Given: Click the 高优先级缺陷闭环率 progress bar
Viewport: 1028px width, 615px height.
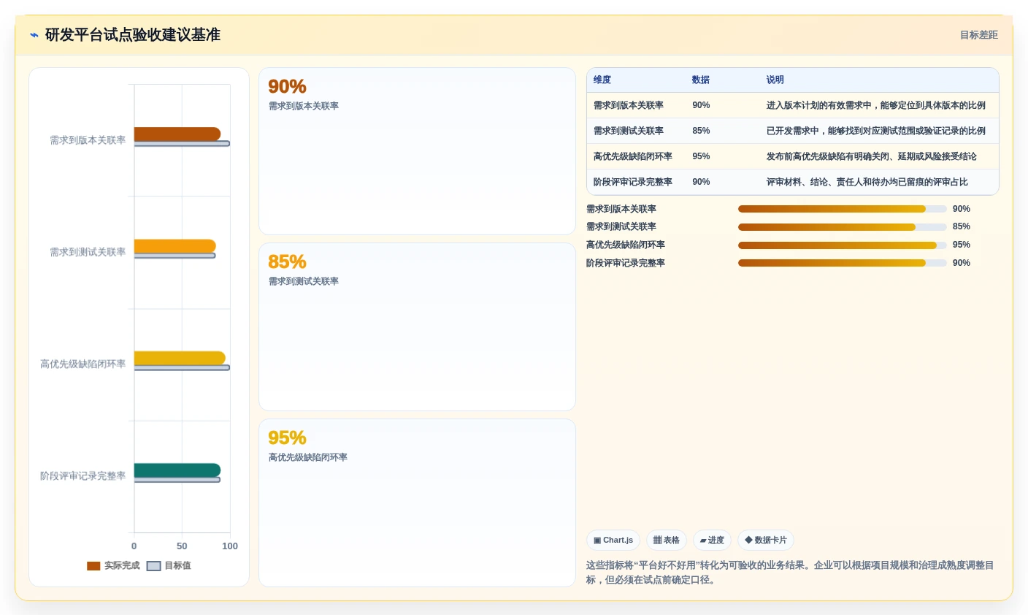Looking at the screenshot, I should pos(843,245).
